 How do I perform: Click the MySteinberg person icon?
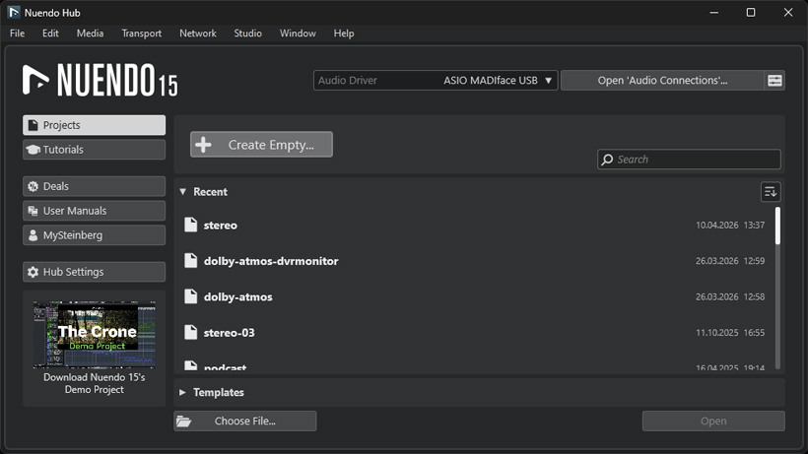click(33, 235)
